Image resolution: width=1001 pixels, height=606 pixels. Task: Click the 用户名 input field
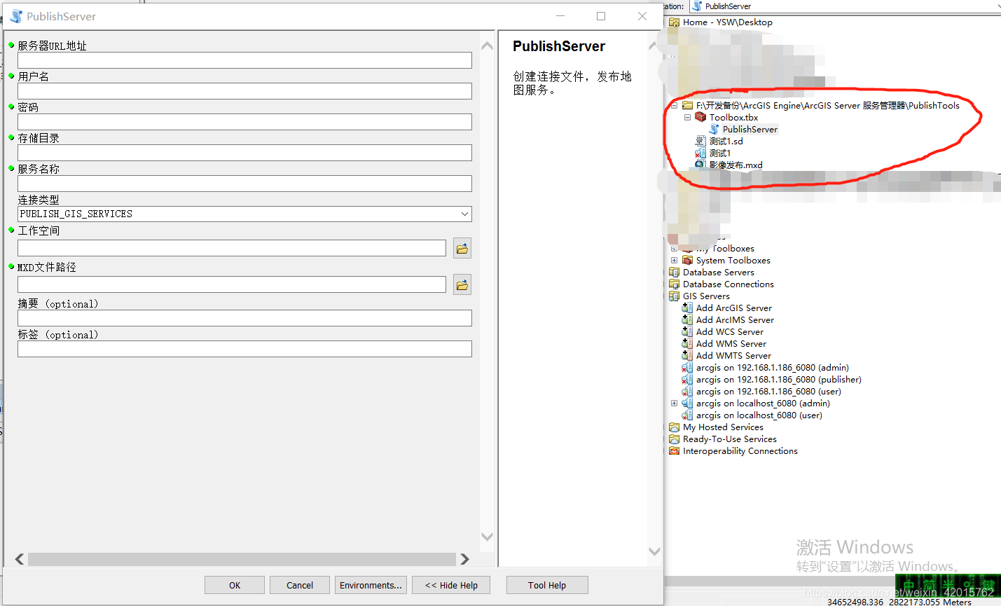[x=244, y=91]
